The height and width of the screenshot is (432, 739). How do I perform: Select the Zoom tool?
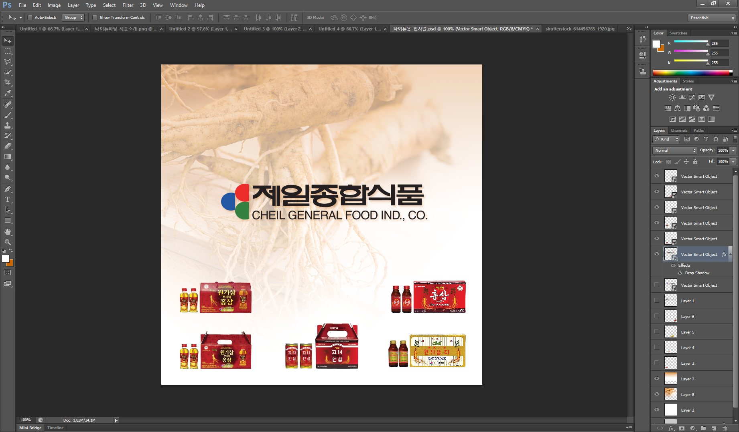[x=8, y=242]
